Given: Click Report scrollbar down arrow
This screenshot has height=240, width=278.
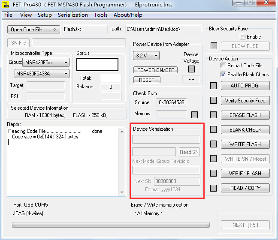Looking at the screenshot, I should pos(122,192).
